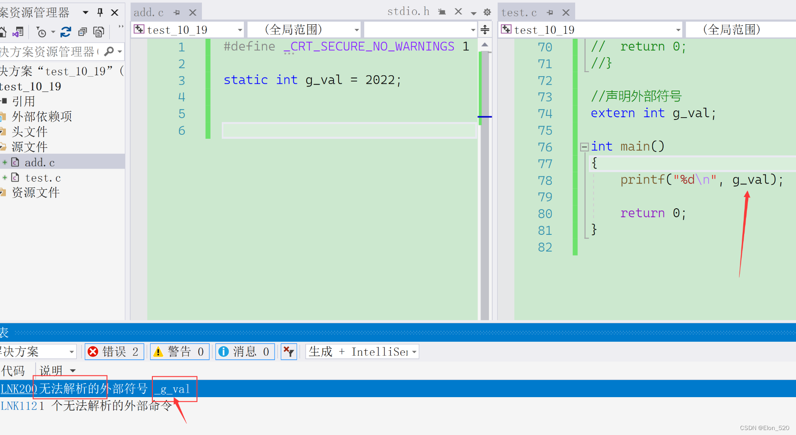The width and height of the screenshot is (796, 435).
Task: Click the Collapse All icon in Solution Explorer
Action: (x=82, y=32)
